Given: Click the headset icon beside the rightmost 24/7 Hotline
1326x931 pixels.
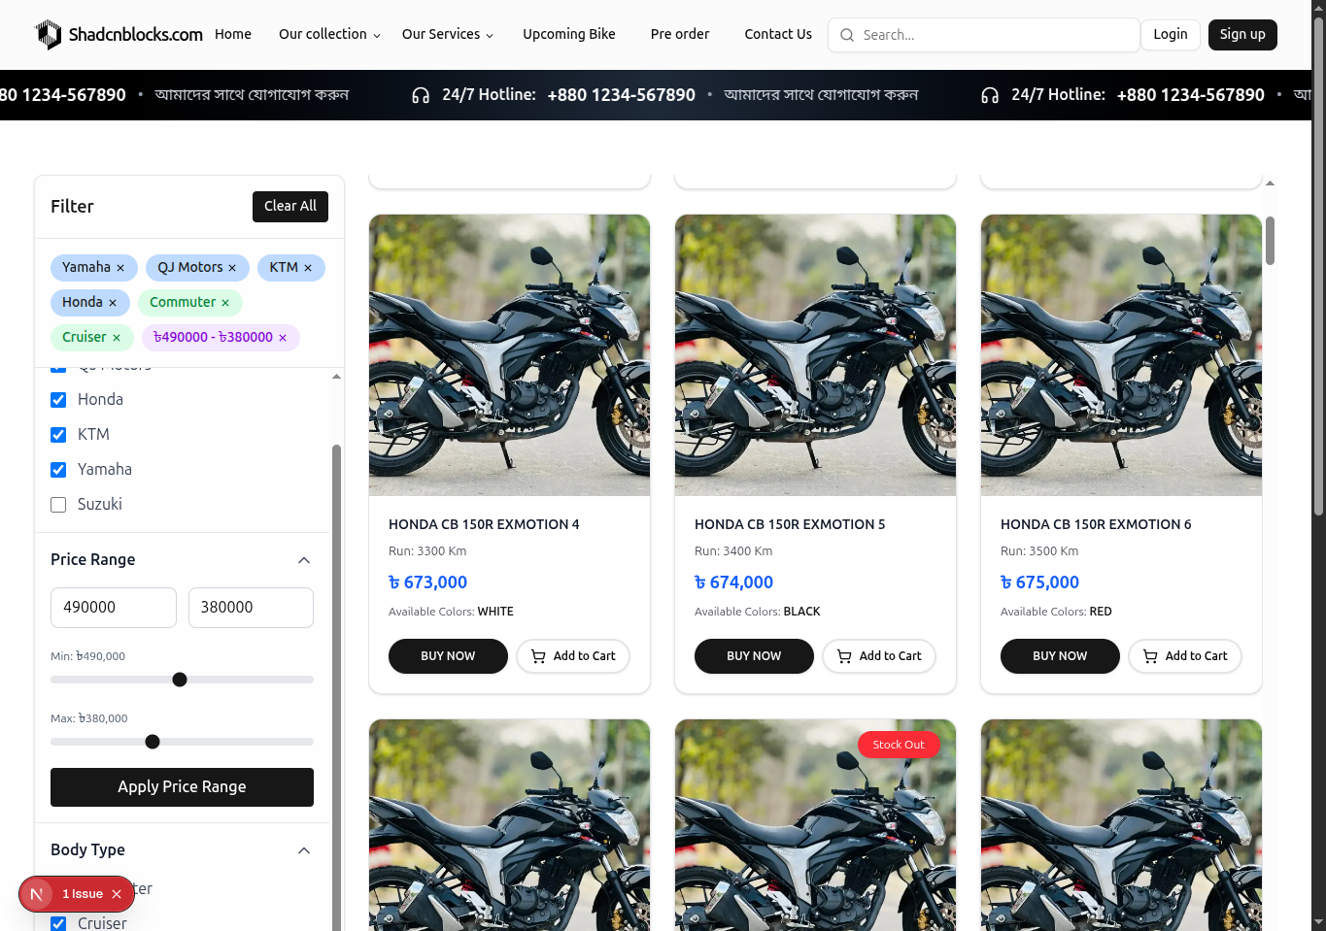Looking at the screenshot, I should point(990,95).
